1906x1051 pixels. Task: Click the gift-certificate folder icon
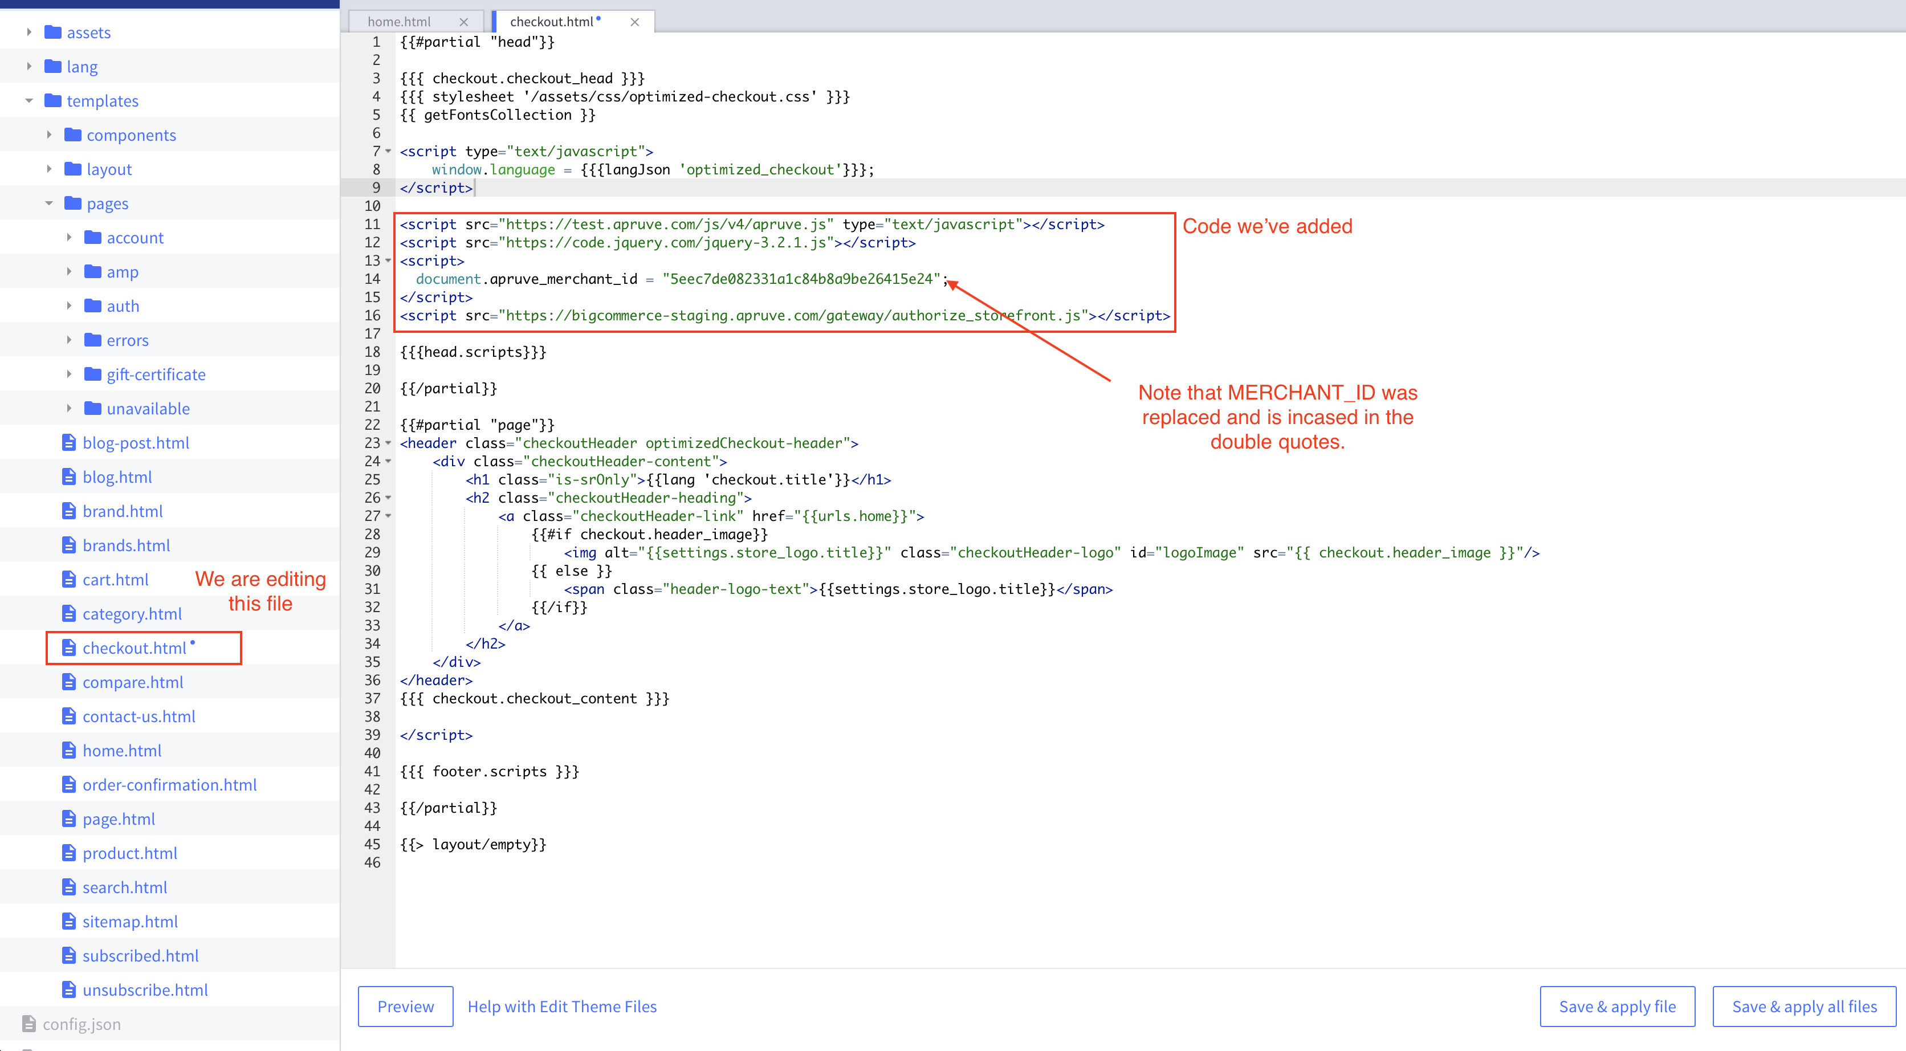pos(92,374)
